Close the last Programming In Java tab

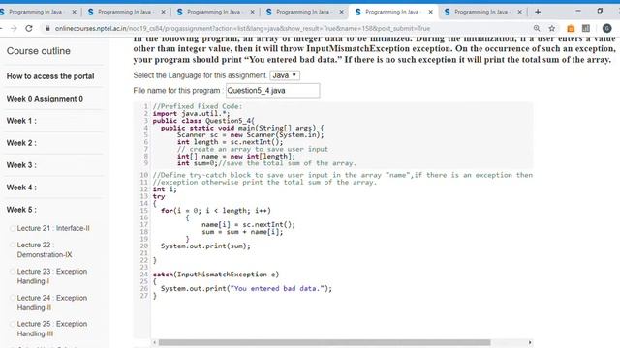[x=519, y=12]
